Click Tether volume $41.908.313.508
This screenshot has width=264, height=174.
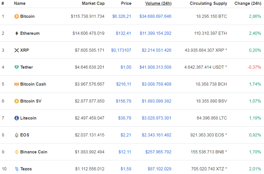tap(155, 67)
